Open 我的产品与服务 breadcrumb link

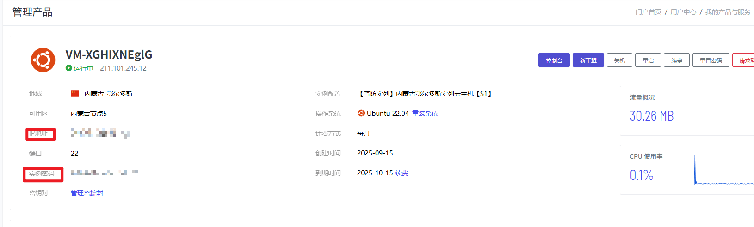pyautogui.click(x=728, y=12)
